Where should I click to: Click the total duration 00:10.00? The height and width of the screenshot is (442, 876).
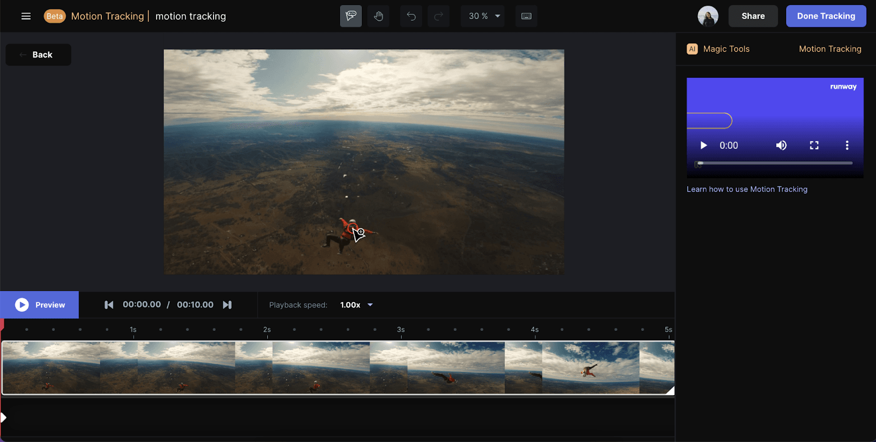(195, 305)
